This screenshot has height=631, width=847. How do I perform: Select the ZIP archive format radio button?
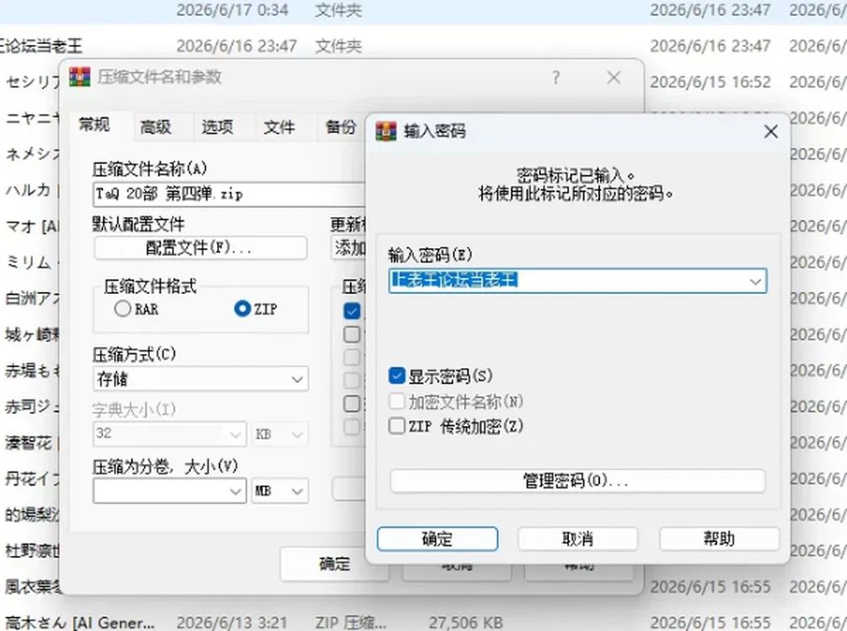click(x=243, y=309)
